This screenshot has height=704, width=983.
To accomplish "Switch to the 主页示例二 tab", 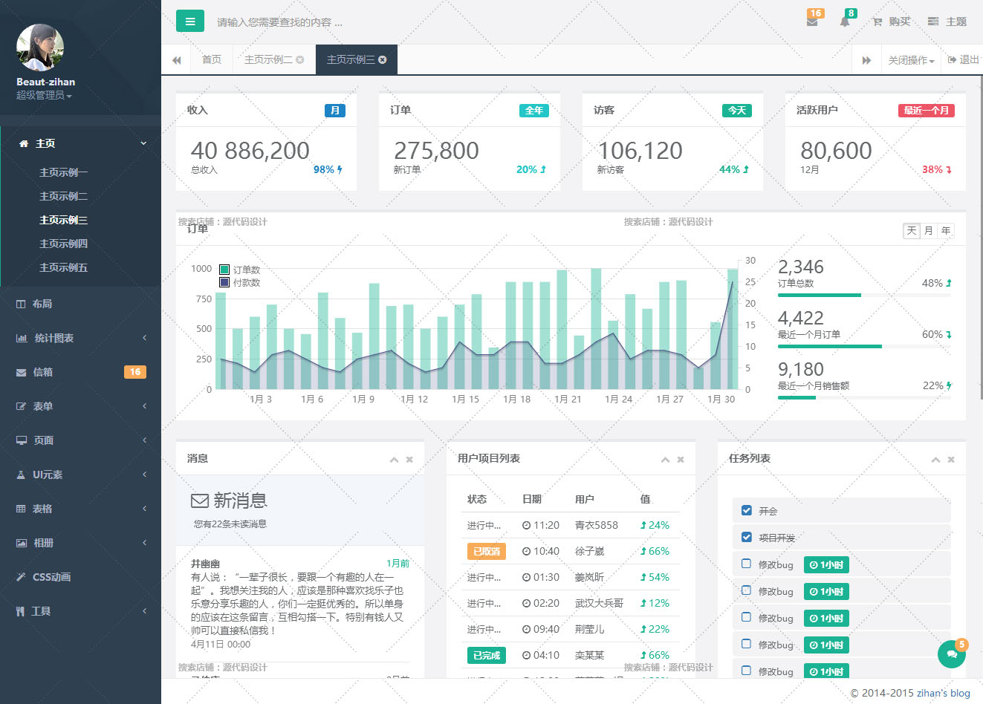I will pos(268,60).
